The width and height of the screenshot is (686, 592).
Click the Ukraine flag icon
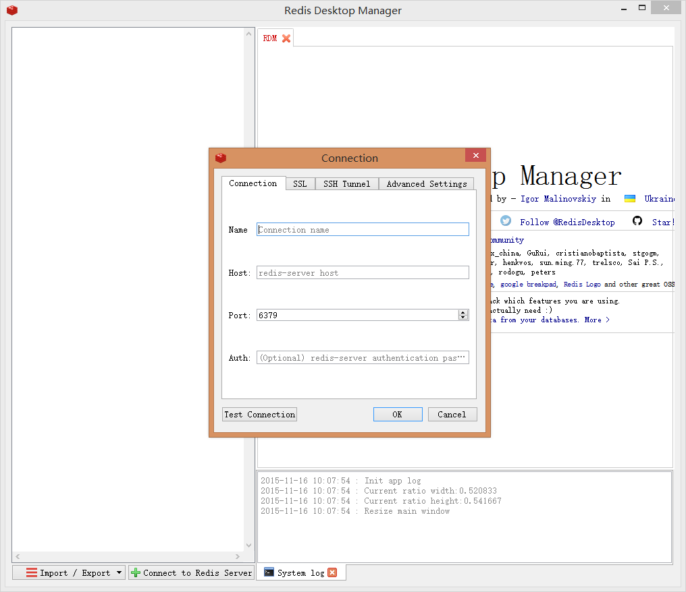[x=629, y=199]
